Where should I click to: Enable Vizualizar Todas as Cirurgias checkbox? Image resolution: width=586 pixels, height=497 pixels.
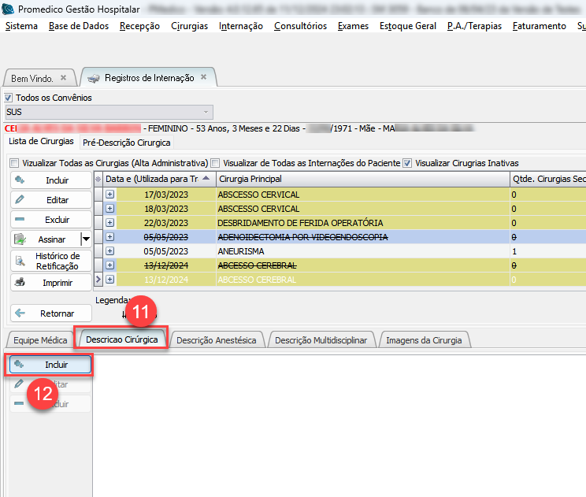point(15,163)
